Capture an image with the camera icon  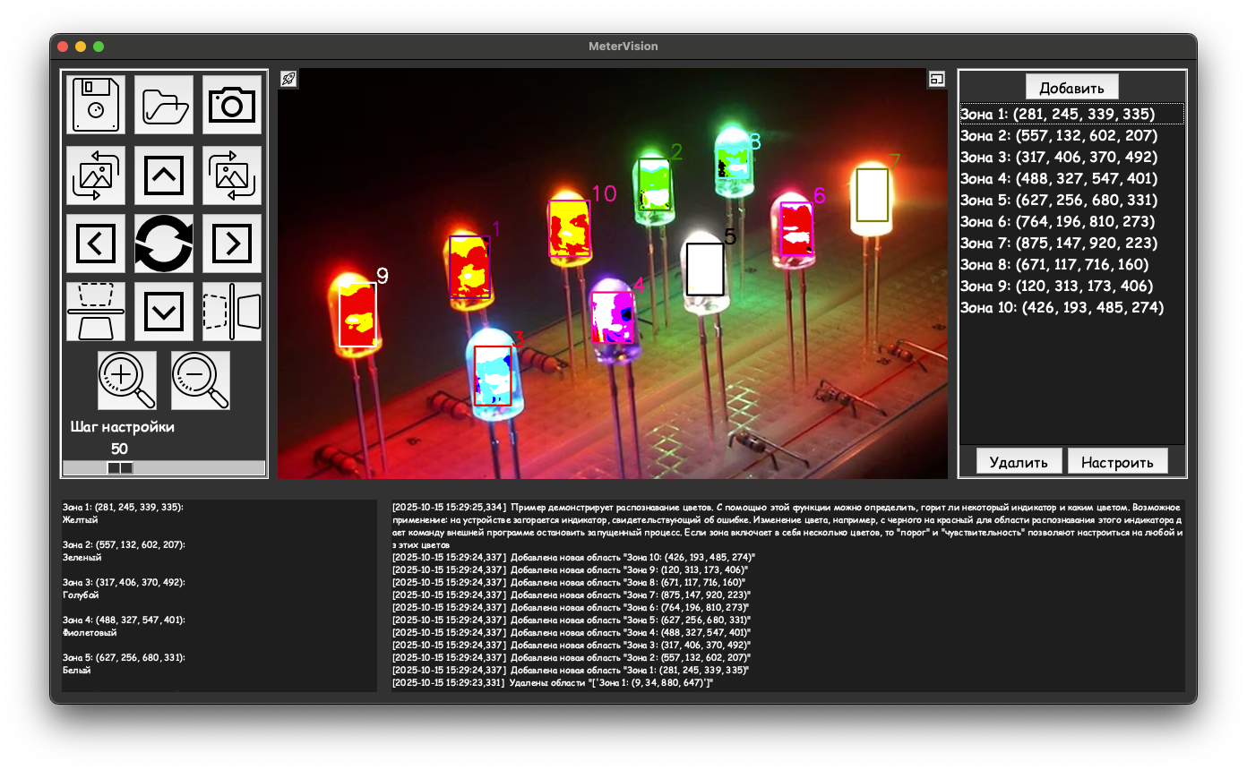232,105
